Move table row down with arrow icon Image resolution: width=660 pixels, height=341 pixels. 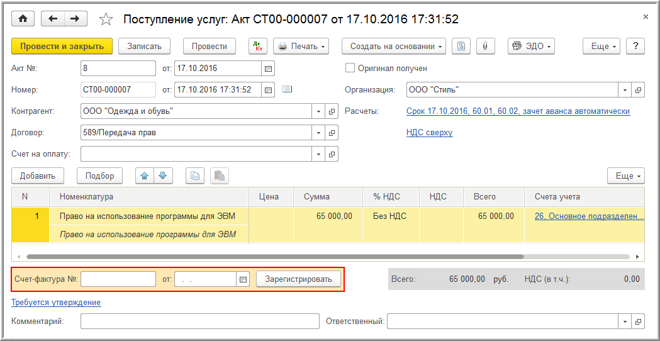(162, 176)
